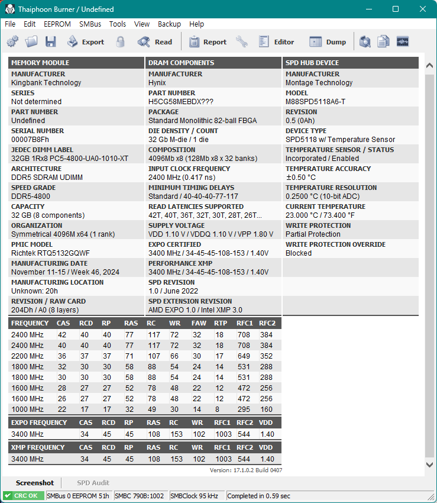Open the Help menu

click(x=196, y=24)
